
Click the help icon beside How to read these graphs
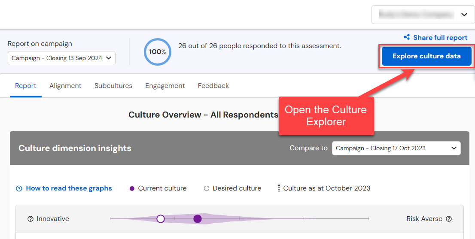[x=19, y=188]
